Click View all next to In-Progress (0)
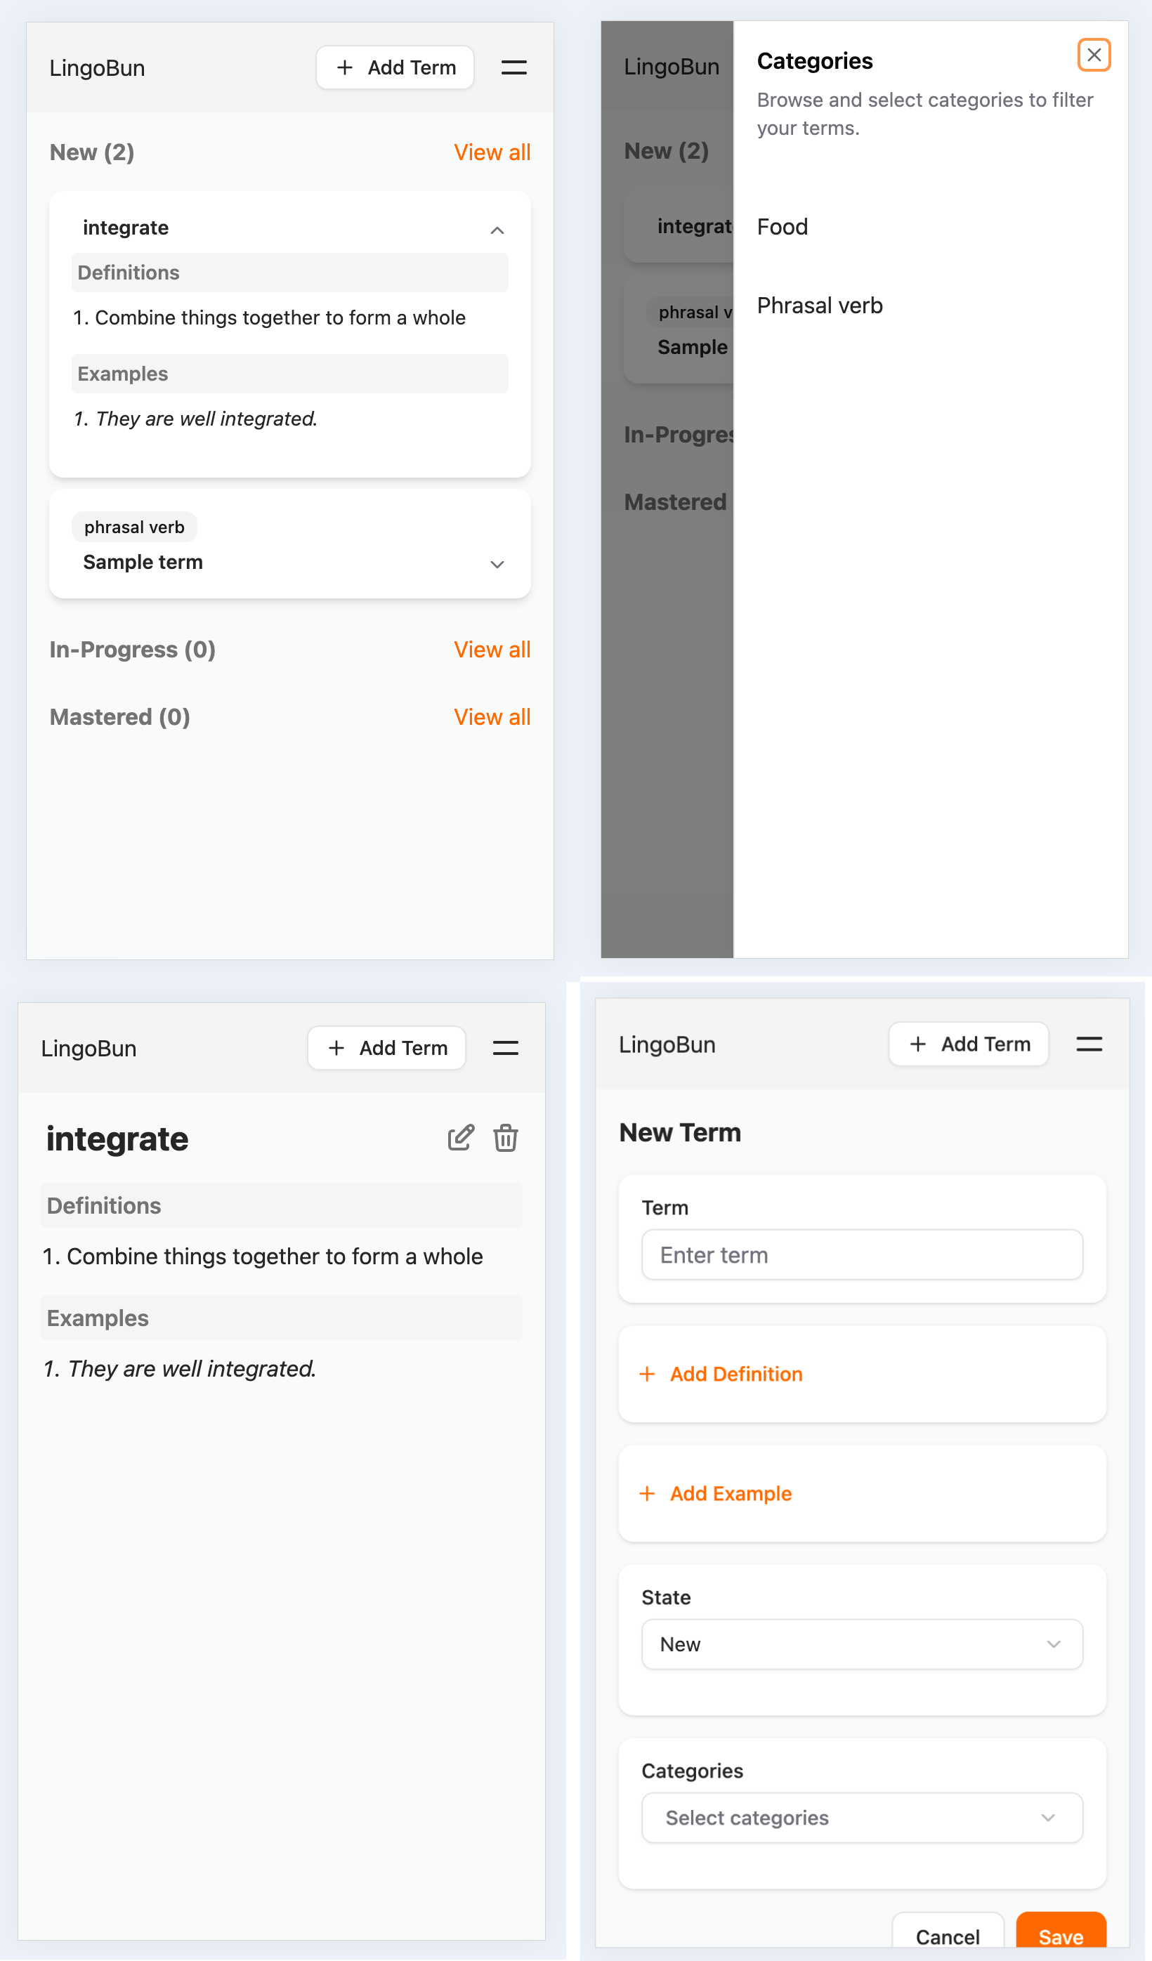This screenshot has height=1961, width=1152. pos(492,650)
